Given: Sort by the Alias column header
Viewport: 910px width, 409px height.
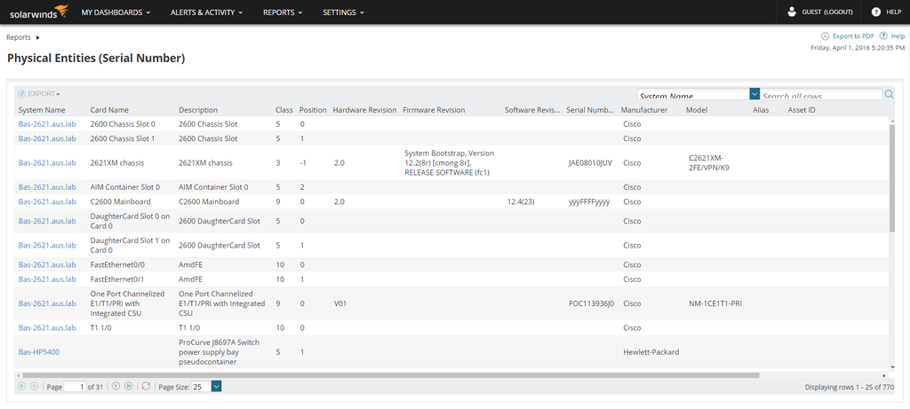Looking at the screenshot, I should point(761,110).
